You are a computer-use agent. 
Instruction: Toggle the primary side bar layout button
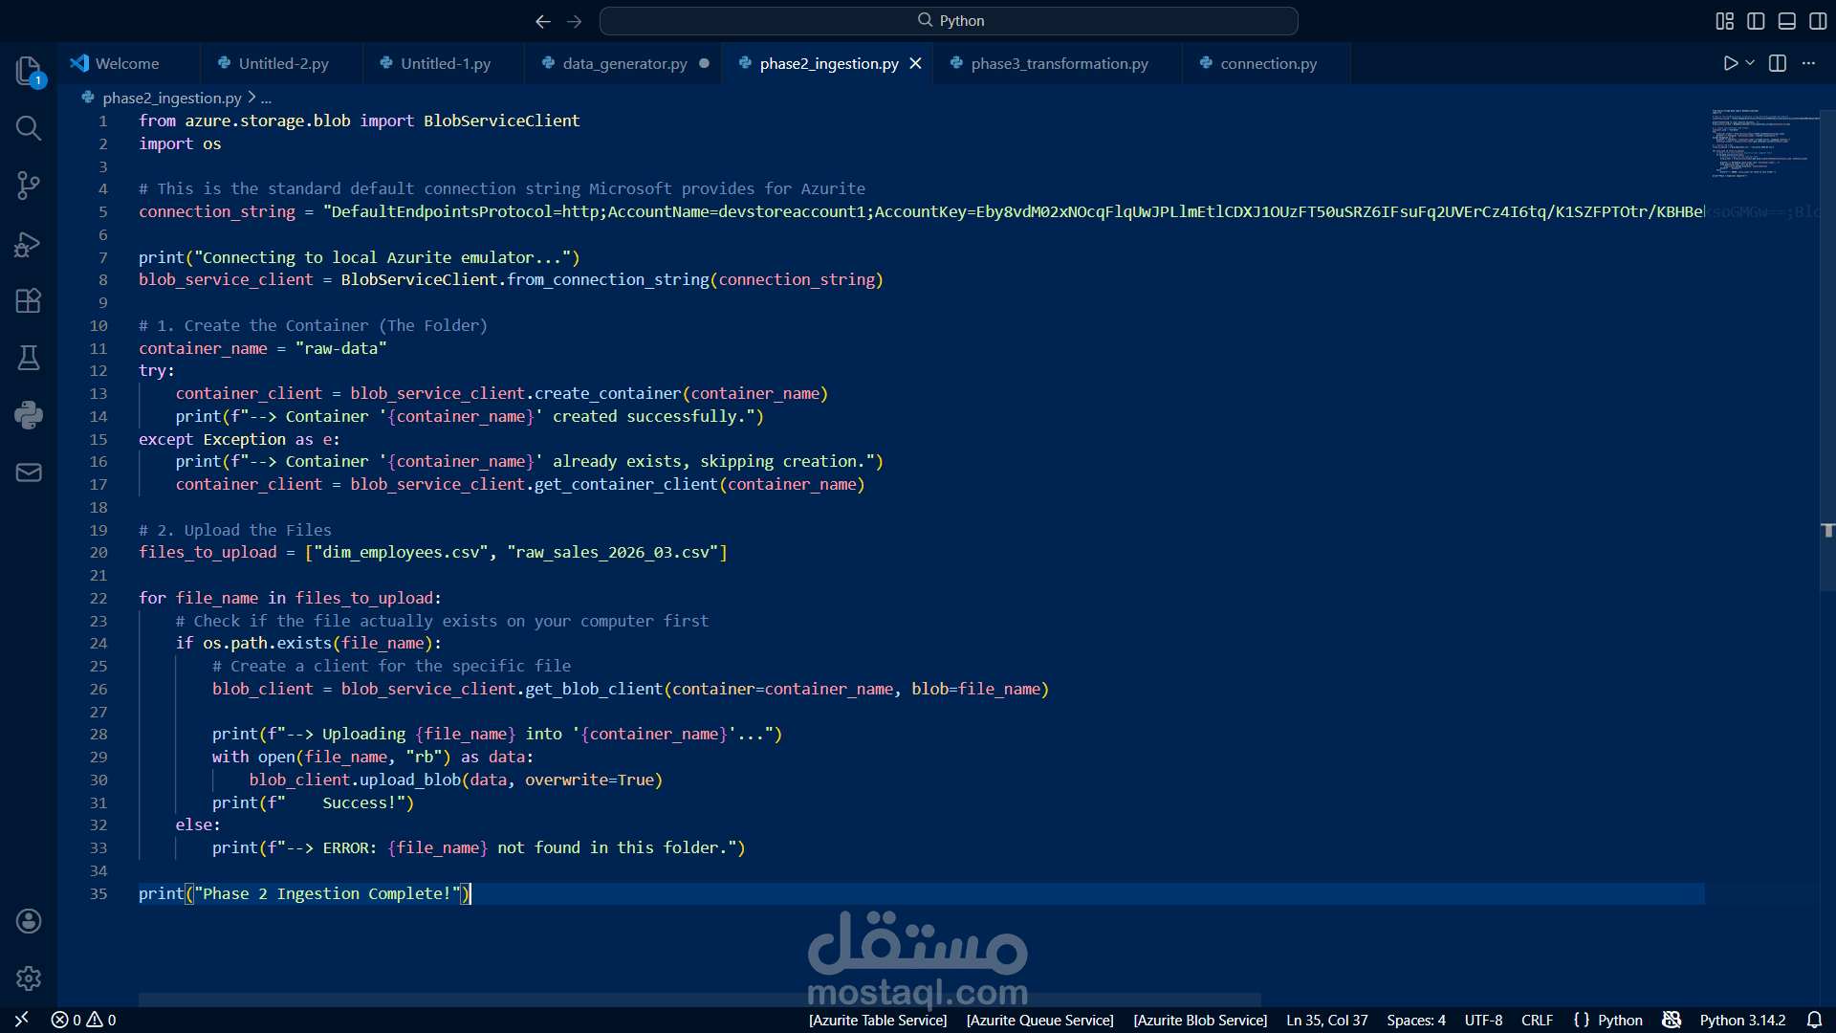pos(1756,21)
